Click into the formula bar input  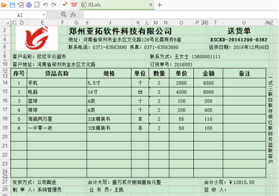click(180, 15)
